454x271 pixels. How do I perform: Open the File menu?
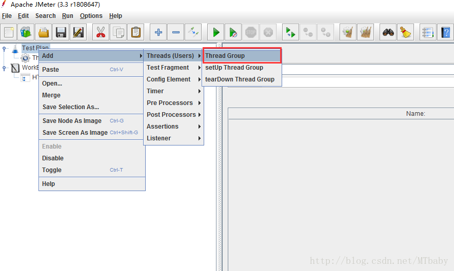click(x=7, y=16)
